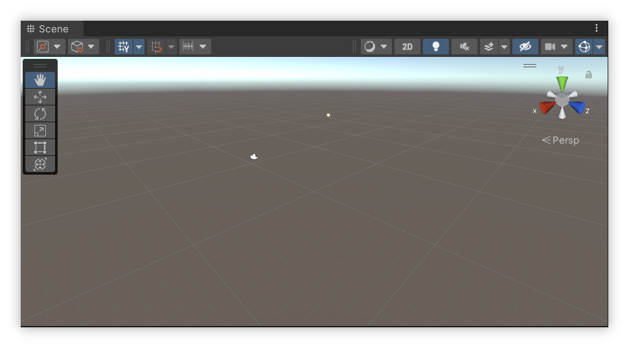
Task: Select the Scale tool
Action: [x=40, y=131]
